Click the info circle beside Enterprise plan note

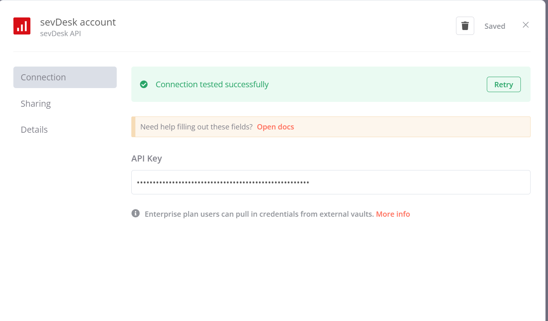135,213
